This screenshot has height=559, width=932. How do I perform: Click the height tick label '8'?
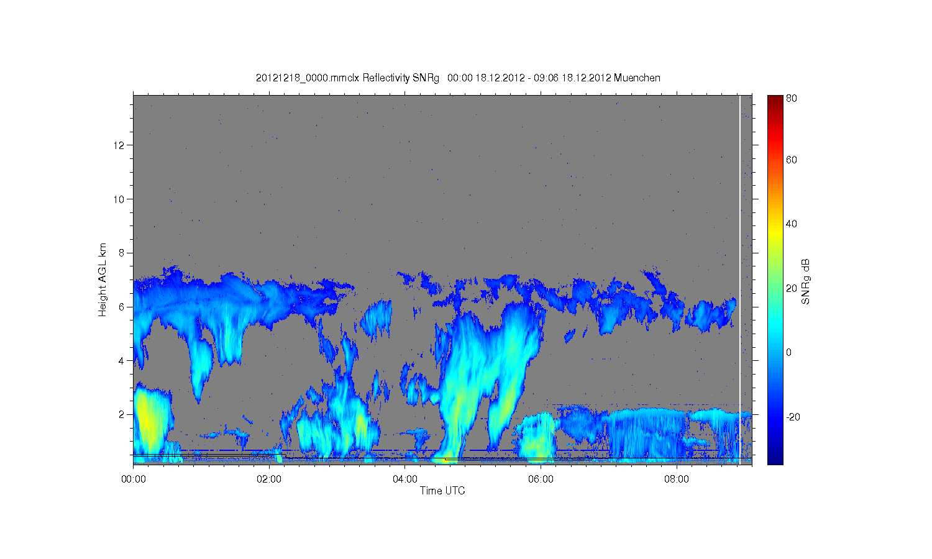coord(122,253)
